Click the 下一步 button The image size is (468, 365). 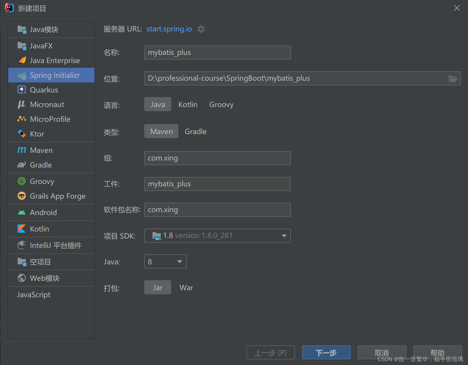pos(326,352)
